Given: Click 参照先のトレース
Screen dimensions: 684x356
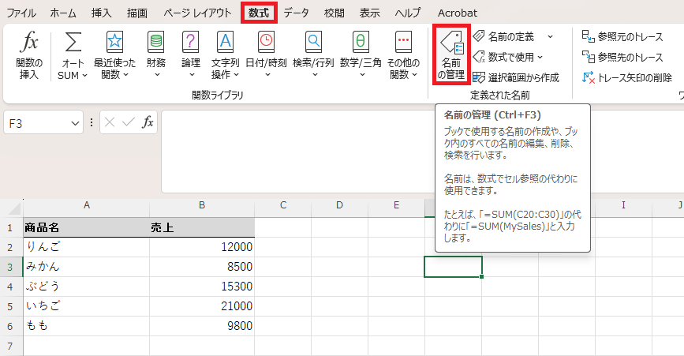Looking at the screenshot, I should point(622,57).
